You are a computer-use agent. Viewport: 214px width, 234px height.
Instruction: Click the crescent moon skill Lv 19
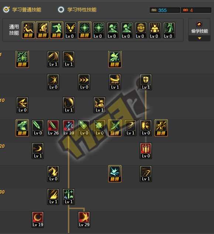38,220
